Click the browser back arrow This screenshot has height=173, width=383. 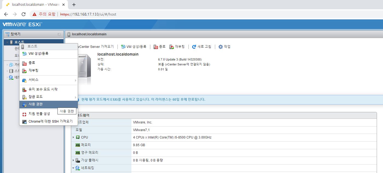click(x=6, y=14)
